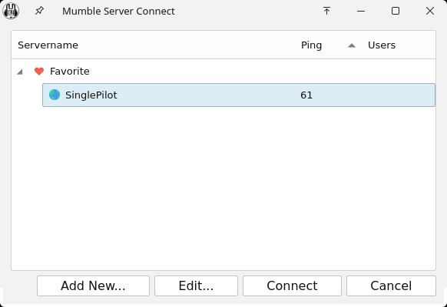The height and width of the screenshot is (307, 447).
Task: Sort servers by Users column header
Action: 382,45
